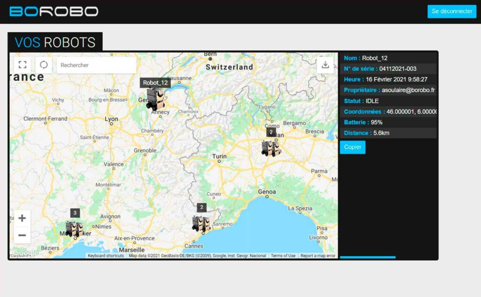Click Aix-en-Provence label on map
The width and height of the screenshot is (481, 297).
(x=134, y=238)
